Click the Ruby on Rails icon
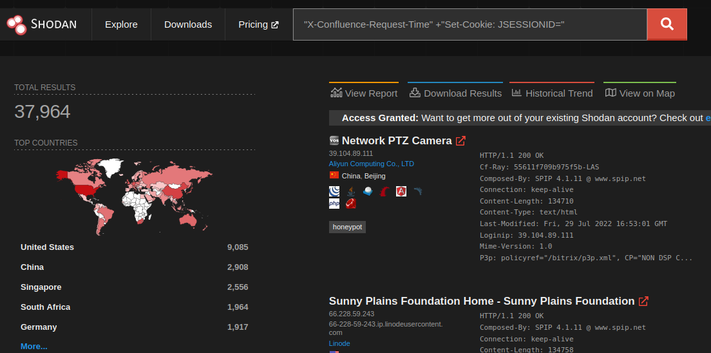Screen dimensions: 711x353 (x=384, y=191)
